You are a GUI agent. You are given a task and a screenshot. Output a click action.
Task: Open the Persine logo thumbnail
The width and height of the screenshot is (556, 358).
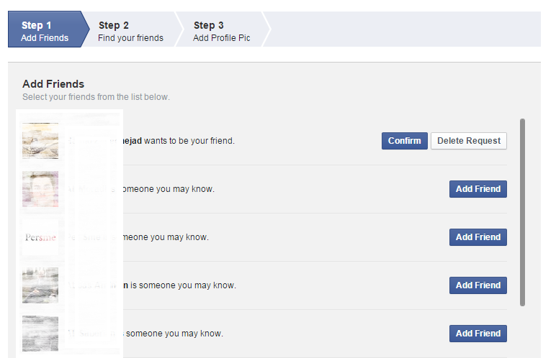pos(40,237)
